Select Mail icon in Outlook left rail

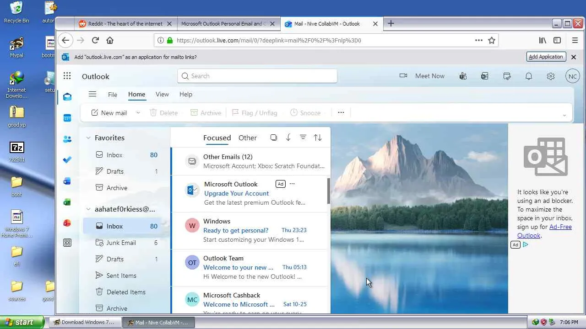pos(67,97)
